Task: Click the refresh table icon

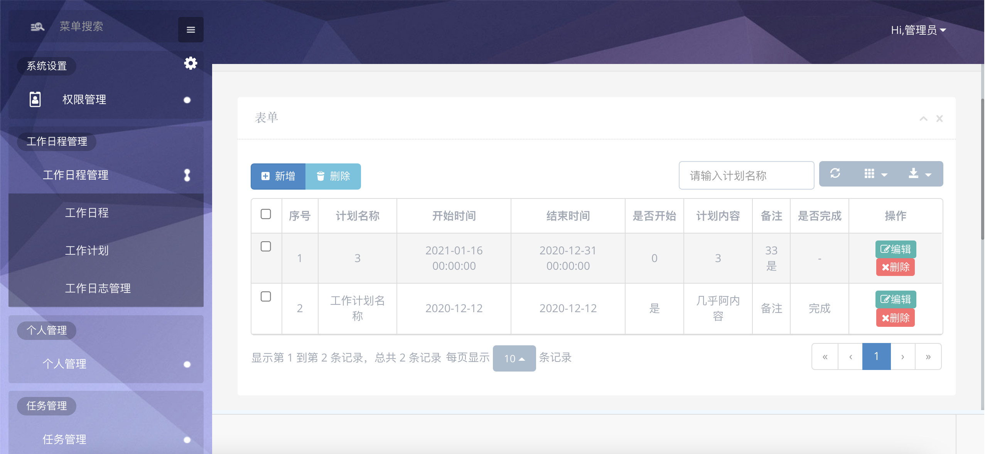Action: click(x=835, y=174)
